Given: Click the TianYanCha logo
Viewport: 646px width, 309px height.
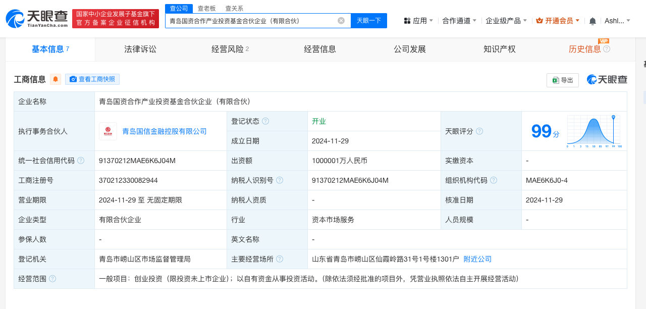Looking at the screenshot, I should point(37,19).
